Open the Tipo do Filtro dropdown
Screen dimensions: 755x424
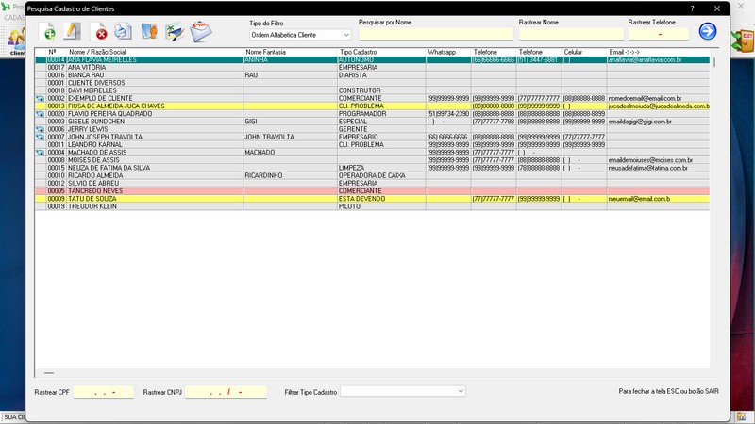click(x=300, y=35)
